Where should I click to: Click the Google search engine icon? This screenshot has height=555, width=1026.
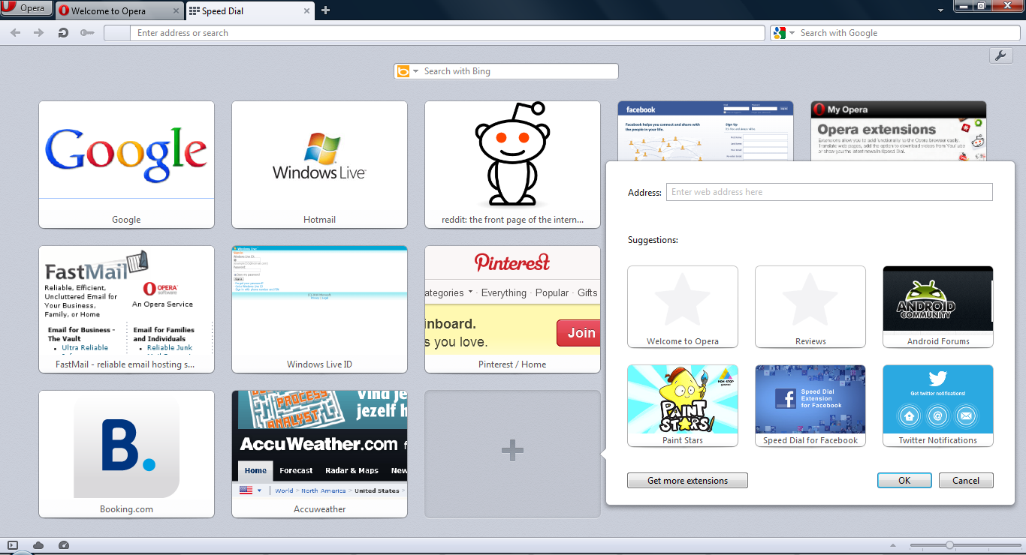[x=779, y=33]
